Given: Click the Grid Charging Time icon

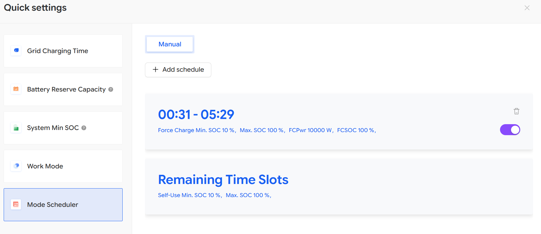Looking at the screenshot, I should click(x=16, y=51).
